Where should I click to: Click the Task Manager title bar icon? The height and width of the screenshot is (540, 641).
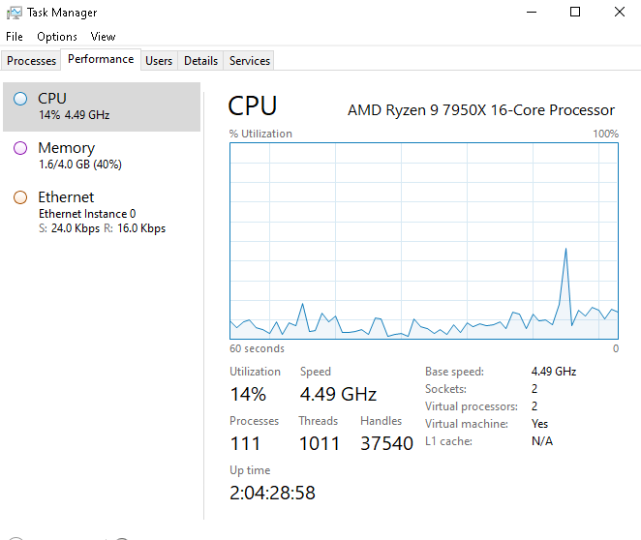14,13
